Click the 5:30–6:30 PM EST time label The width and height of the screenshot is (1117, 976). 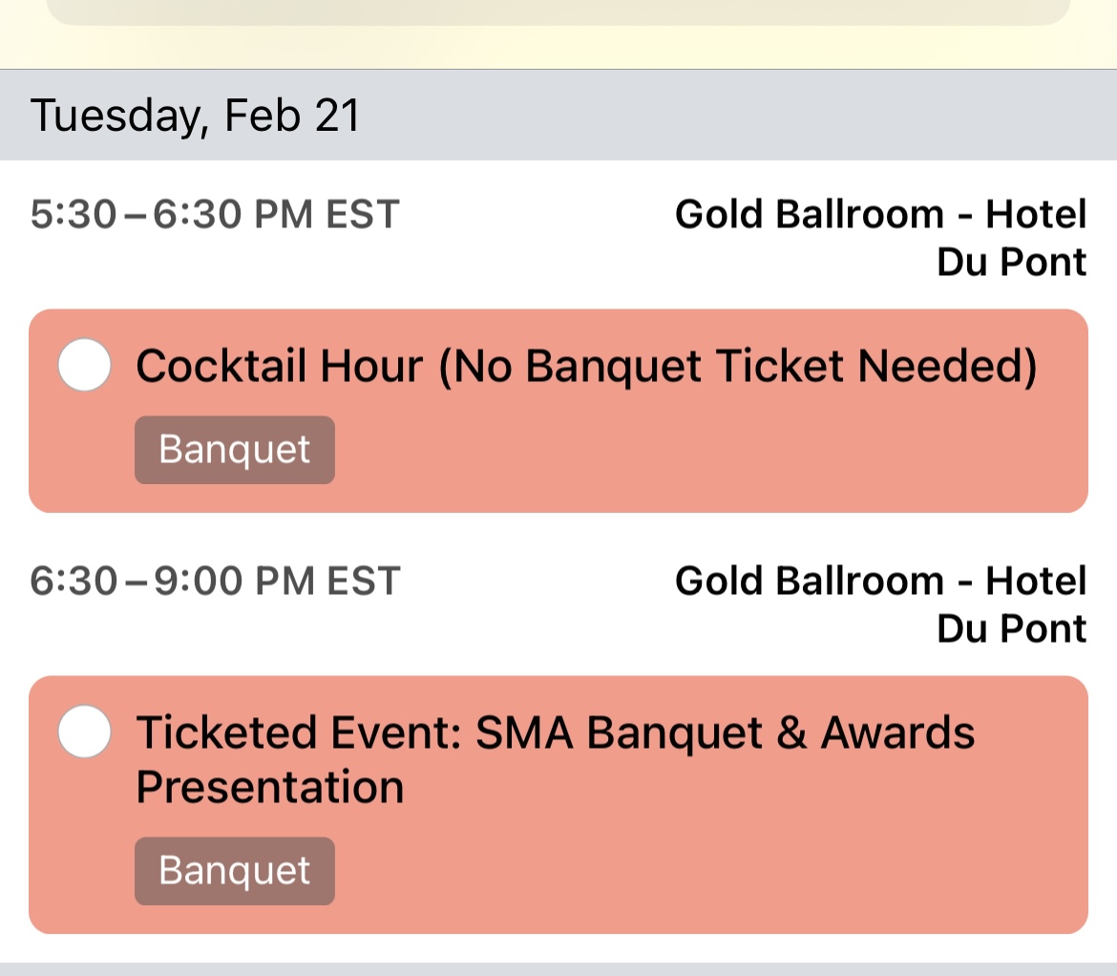click(215, 215)
